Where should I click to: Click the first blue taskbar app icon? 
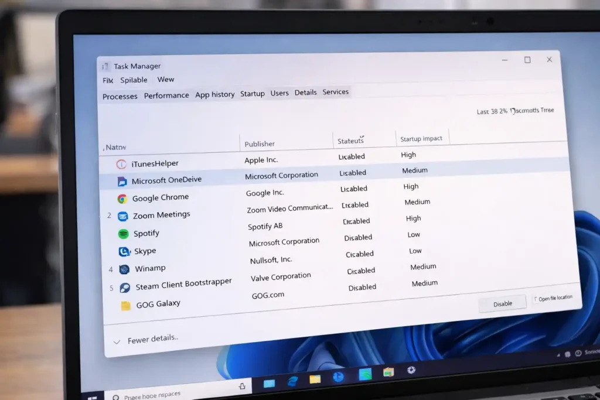[x=269, y=383]
